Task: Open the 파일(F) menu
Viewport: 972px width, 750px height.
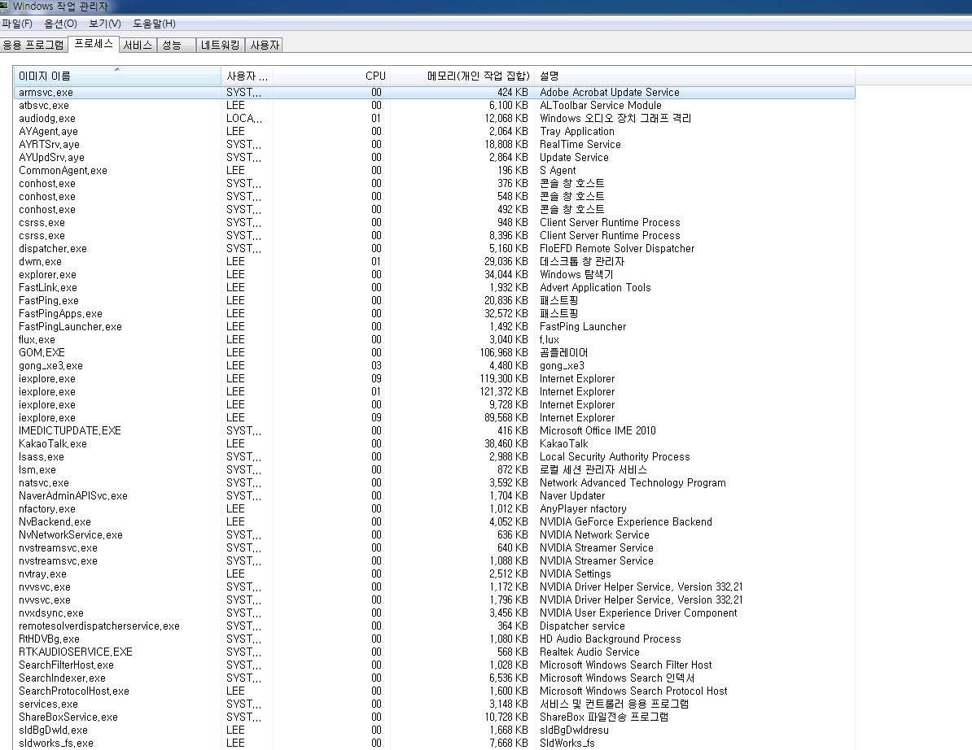Action: click(x=17, y=24)
